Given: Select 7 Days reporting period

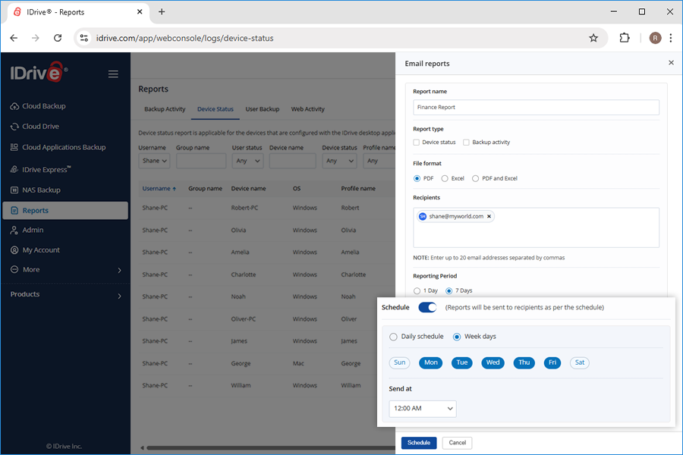Looking at the screenshot, I should point(449,291).
